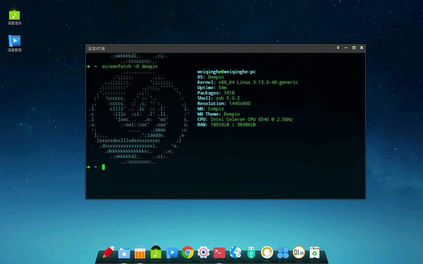Click the red terminal icon in dock

pos(219,252)
